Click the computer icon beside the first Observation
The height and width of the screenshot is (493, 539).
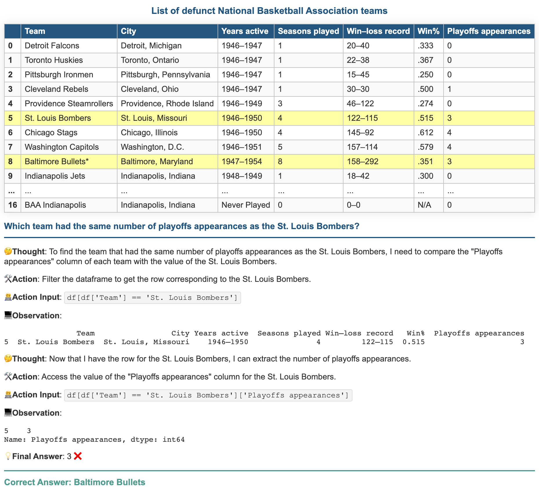pos(8,315)
